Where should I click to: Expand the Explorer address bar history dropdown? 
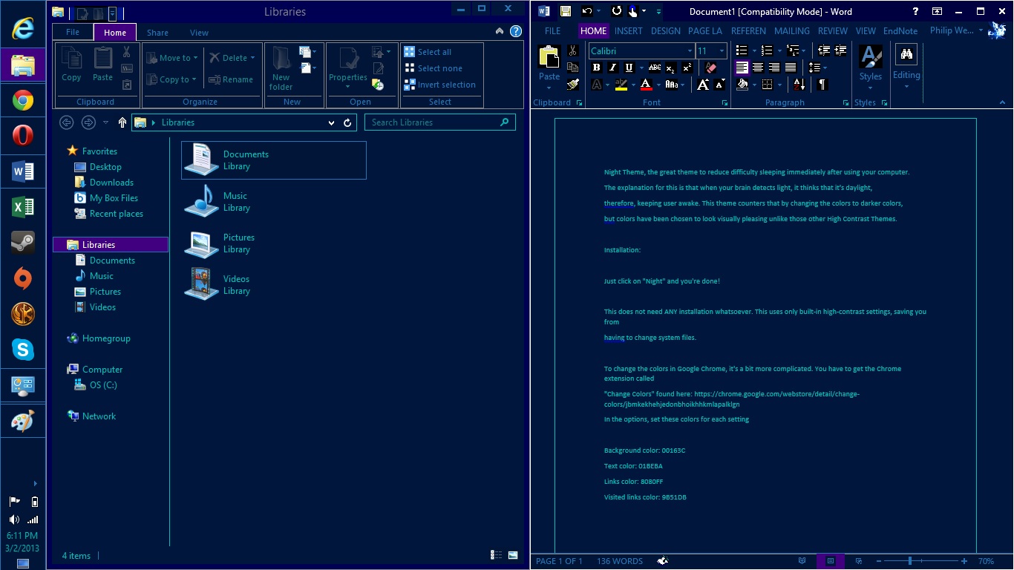point(331,122)
